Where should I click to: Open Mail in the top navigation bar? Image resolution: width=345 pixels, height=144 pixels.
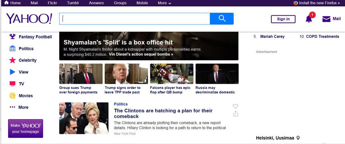coord(34,3)
